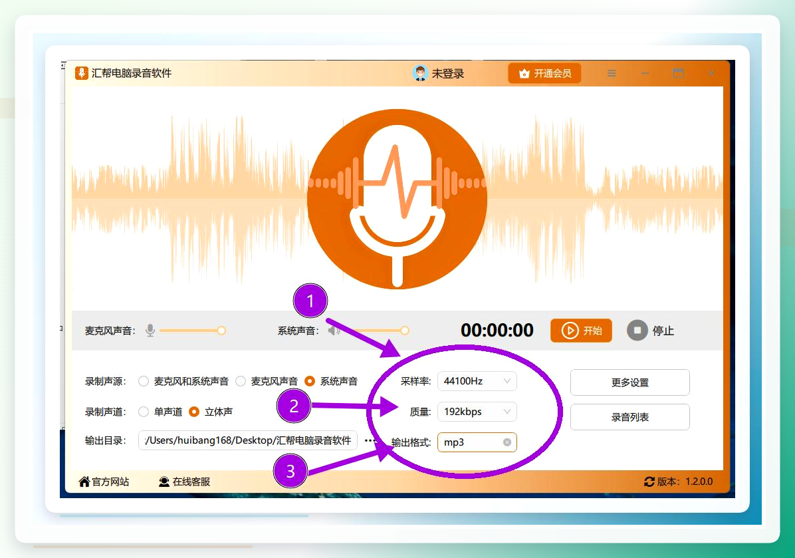Start recording with 开始 button
The image size is (795, 558).
point(581,331)
